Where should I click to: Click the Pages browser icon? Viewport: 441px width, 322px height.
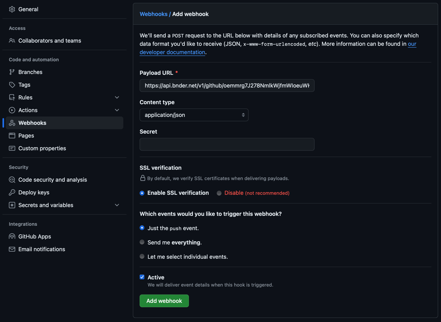point(12,136)
